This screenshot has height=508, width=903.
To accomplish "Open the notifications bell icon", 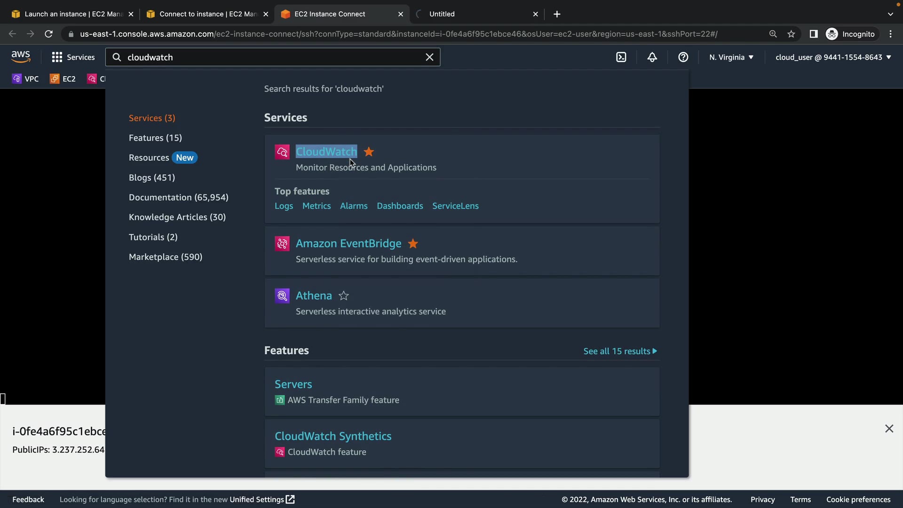I will (652, 57).
